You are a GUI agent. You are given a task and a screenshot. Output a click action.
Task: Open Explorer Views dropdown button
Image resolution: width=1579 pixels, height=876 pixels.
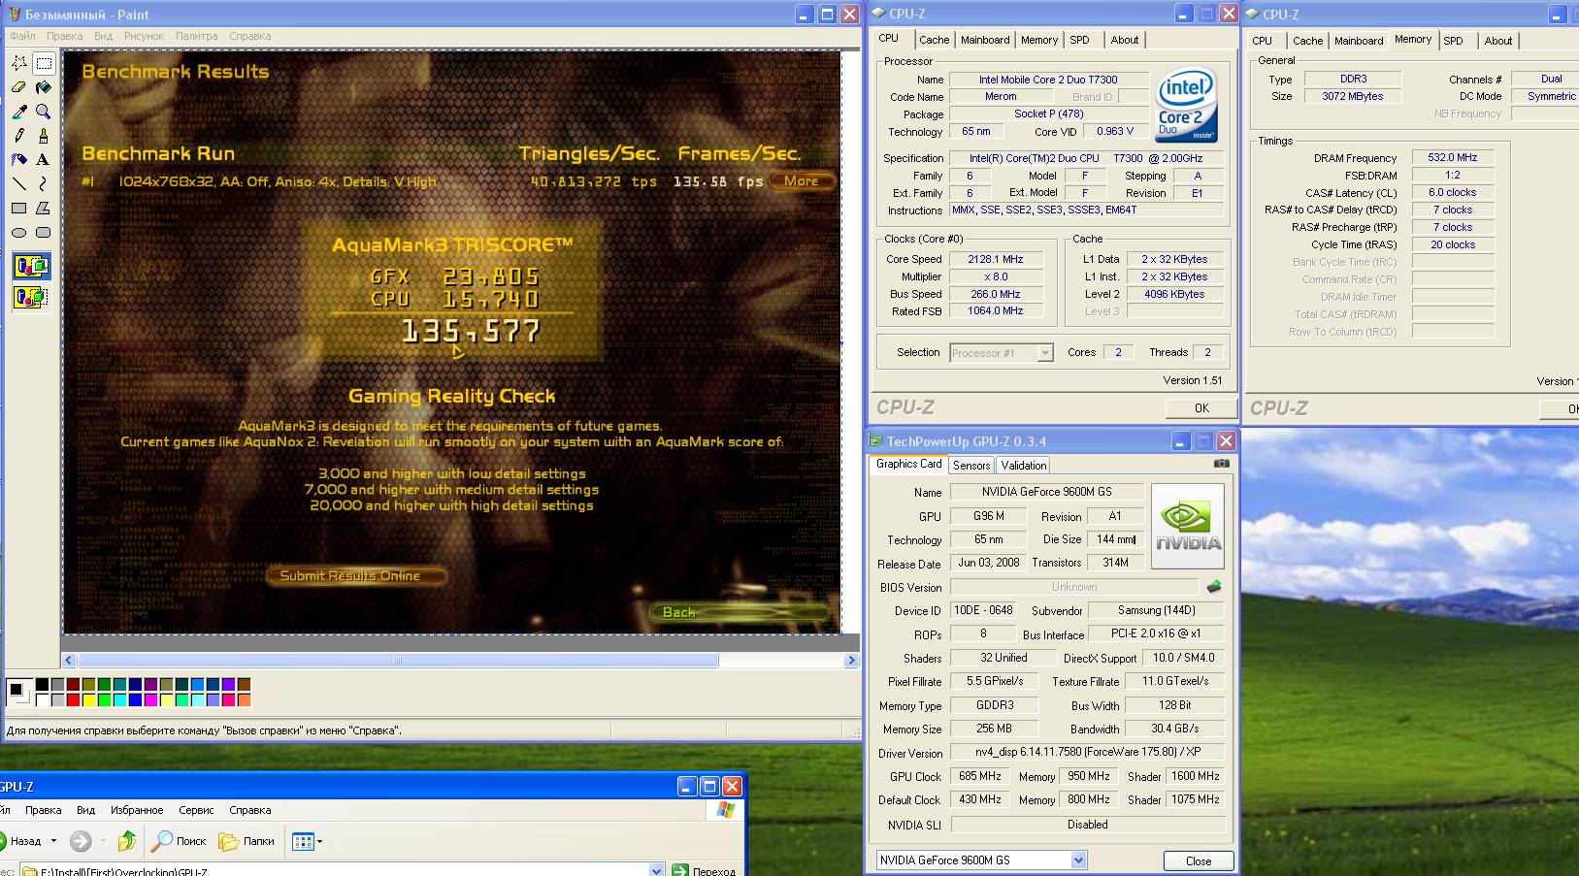click(x=307, y=841)
